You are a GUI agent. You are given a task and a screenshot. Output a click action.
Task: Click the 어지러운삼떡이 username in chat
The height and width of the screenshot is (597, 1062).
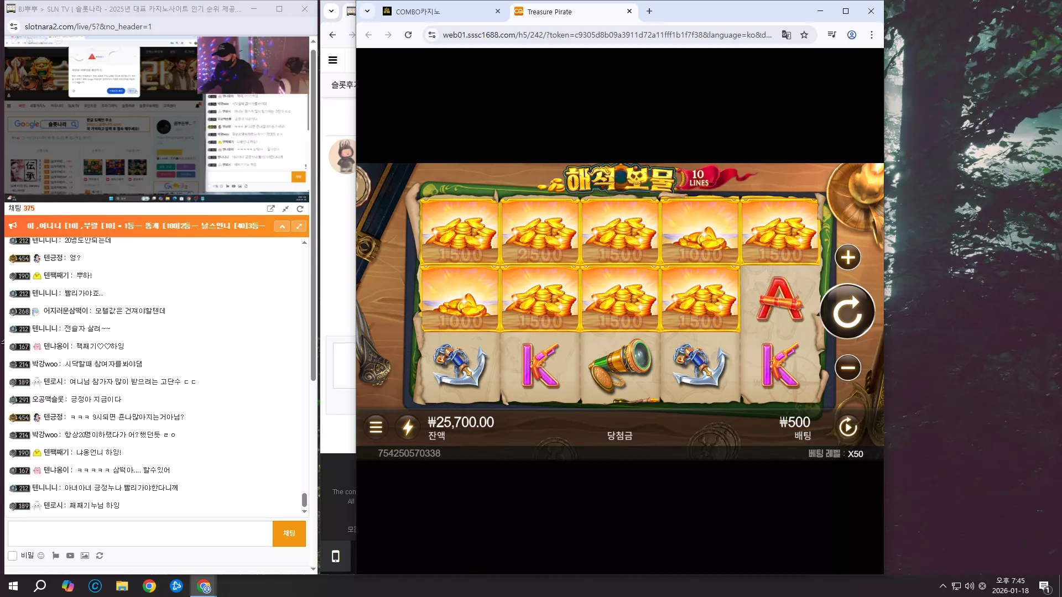[66, 311]
